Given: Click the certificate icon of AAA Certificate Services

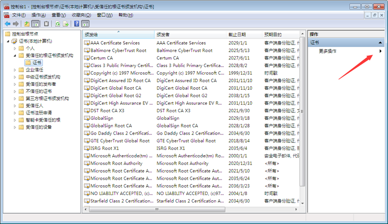Looking at the screenshot, I should pos(87,43).
